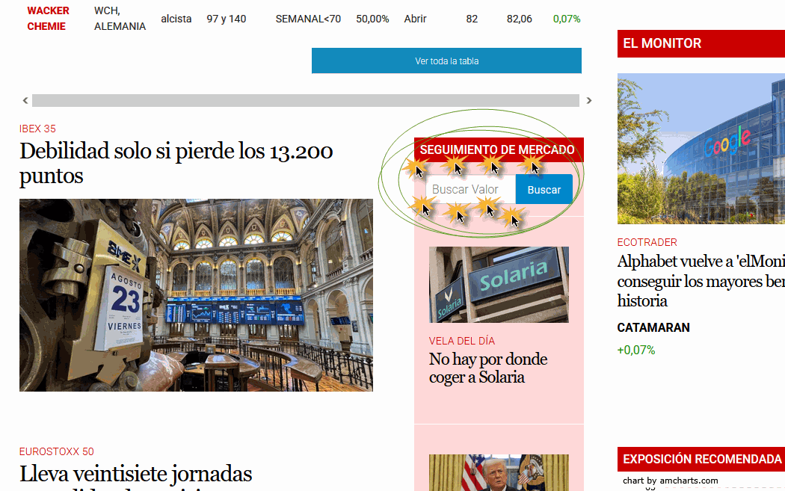Open the EL MONITOR section header
This screenshot has width=785, height=491.
(x=701, y=43)
